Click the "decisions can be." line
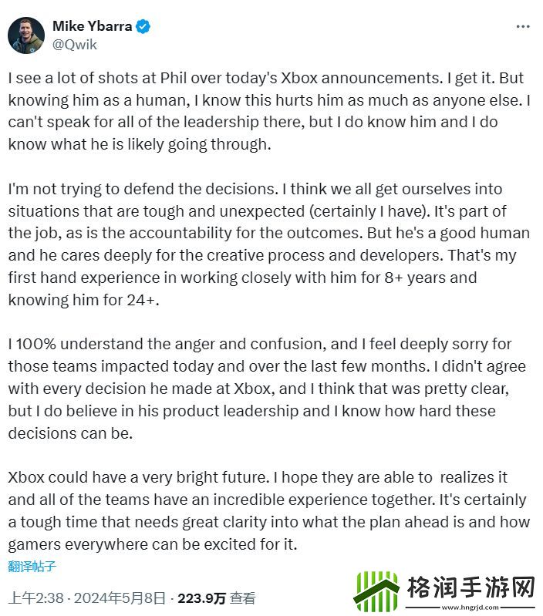This screenshot has width=543, height=616. click(x=70, y=433)
